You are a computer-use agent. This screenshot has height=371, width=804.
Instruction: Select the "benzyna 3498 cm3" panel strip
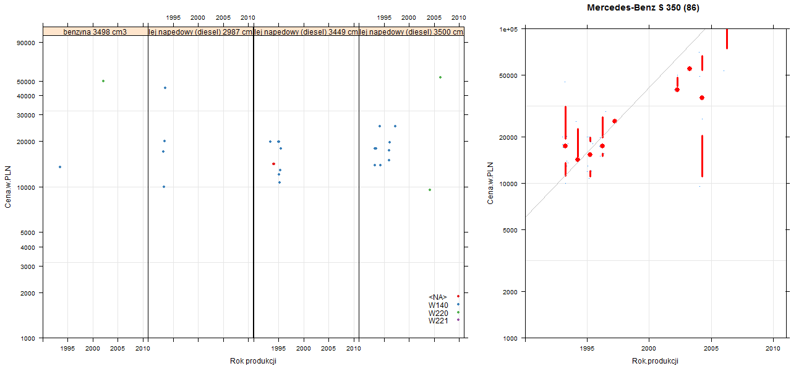[x=95, y=32]
